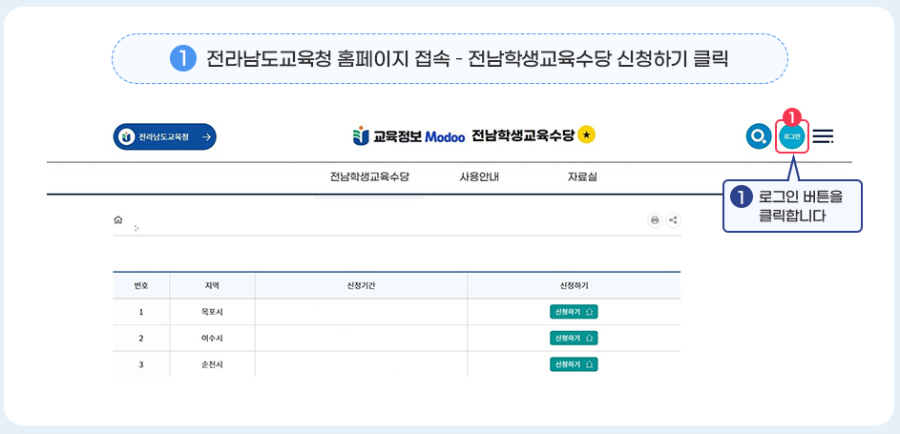Click the 교육정보 Modoo logo

click(408, 136)
